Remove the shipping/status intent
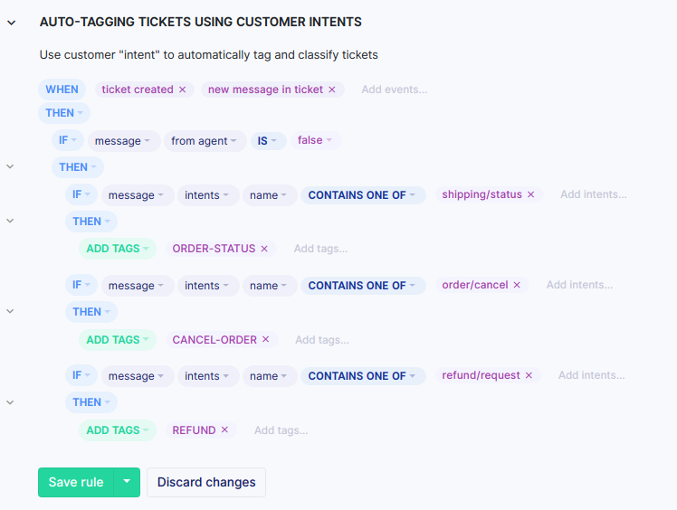The height and width of the screenshot is (510, 677). pyautogui.click(x=531, y=194)
